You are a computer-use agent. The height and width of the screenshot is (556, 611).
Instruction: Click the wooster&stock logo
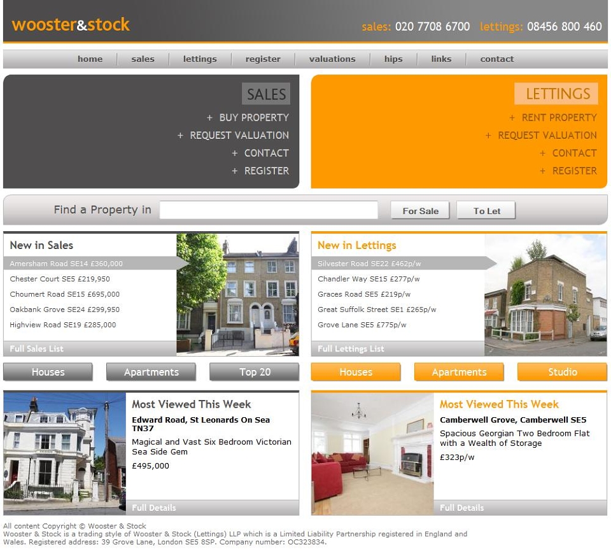pyautogui.click(x=71, y=25)
